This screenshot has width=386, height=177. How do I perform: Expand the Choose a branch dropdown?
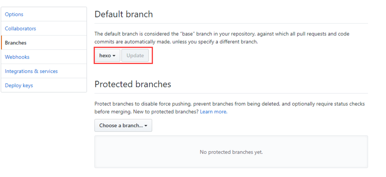[x=123, y=125]
